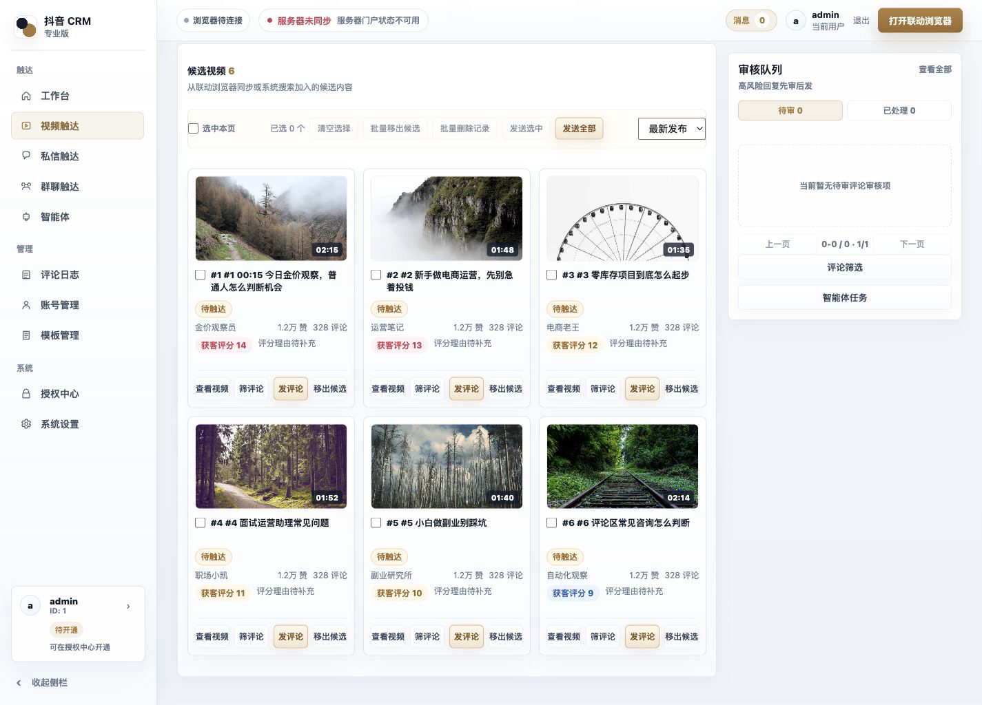Open 系统设置 in the sidebar
This screenshot has height=705, width=982.
point(77,424)
